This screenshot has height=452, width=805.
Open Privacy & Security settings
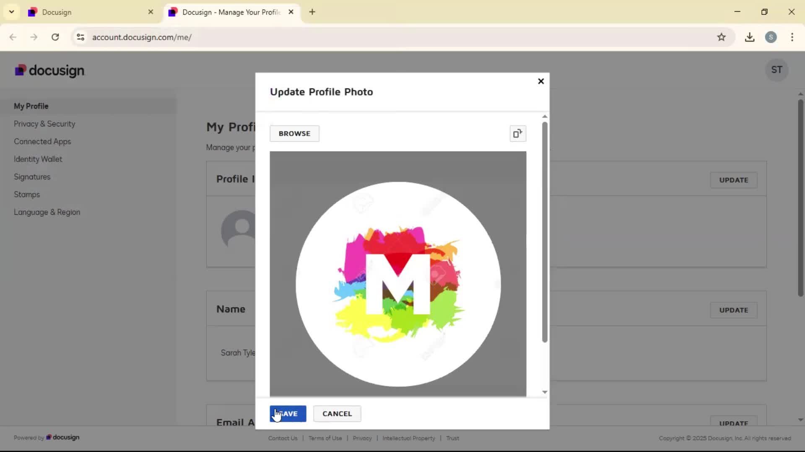pos(44,124)
